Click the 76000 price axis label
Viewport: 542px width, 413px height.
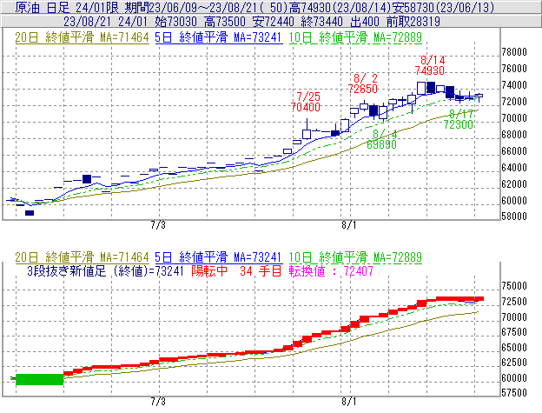[x=514, y=69]
